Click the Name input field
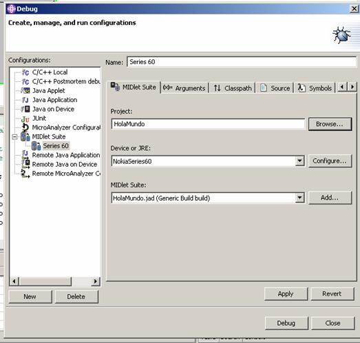The image size is (360, 343). [x=242, y=62]
